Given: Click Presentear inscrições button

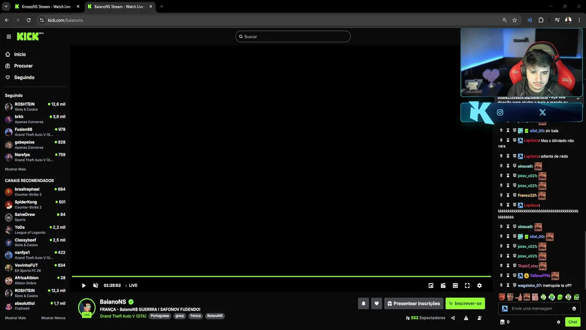Looking at the screenshot, I should (x=414, y=303).
